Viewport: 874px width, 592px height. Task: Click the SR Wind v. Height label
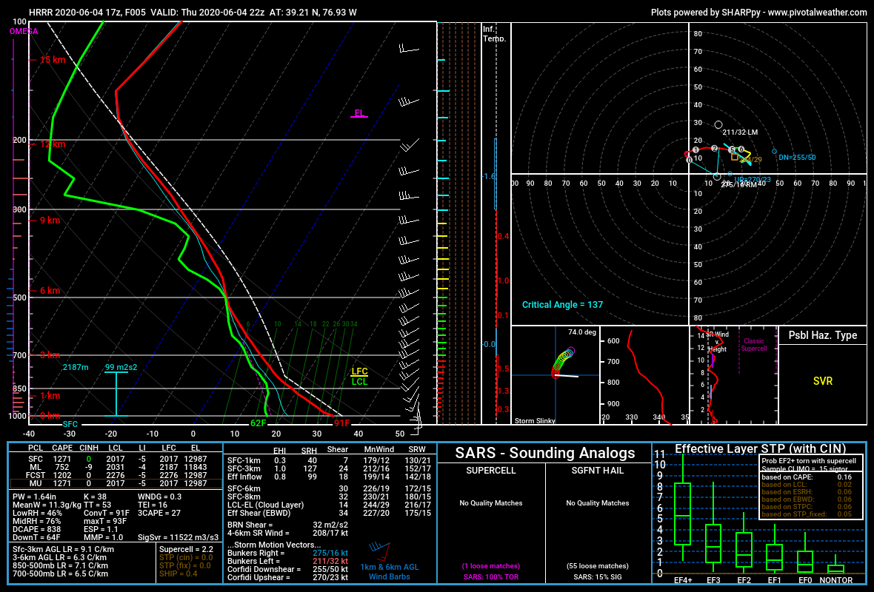coord(718,341)
